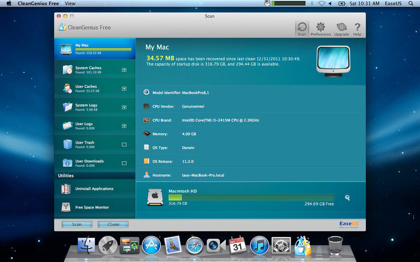Open Safari compass in Dock
420x262 pixels.
(194, 245)
